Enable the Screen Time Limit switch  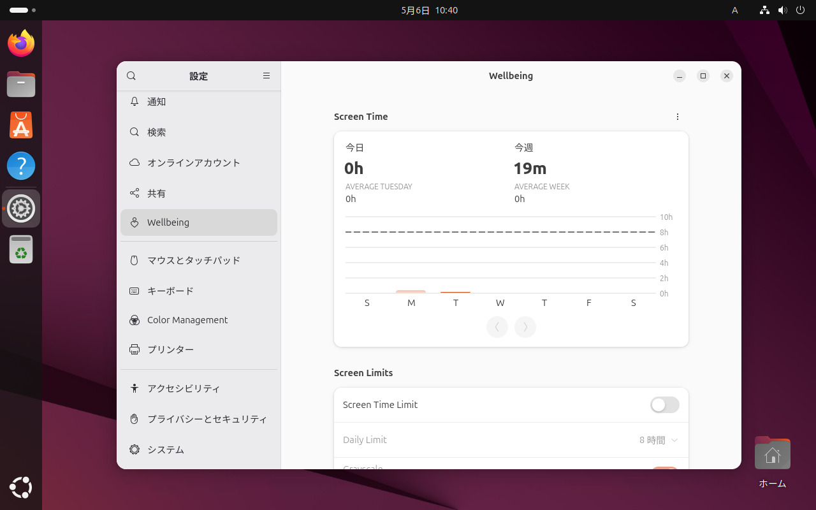tap(664, 405)
